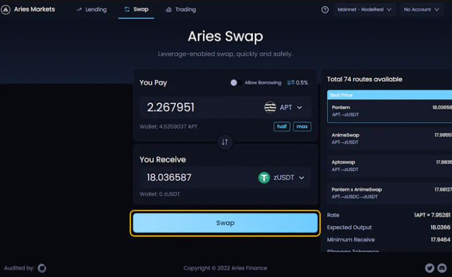Select the Aptoswap route
This screenshot has height=277, width=452.
click(x=389, y=166)
